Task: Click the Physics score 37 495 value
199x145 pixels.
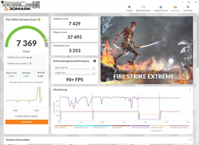Action: [75, 37]
